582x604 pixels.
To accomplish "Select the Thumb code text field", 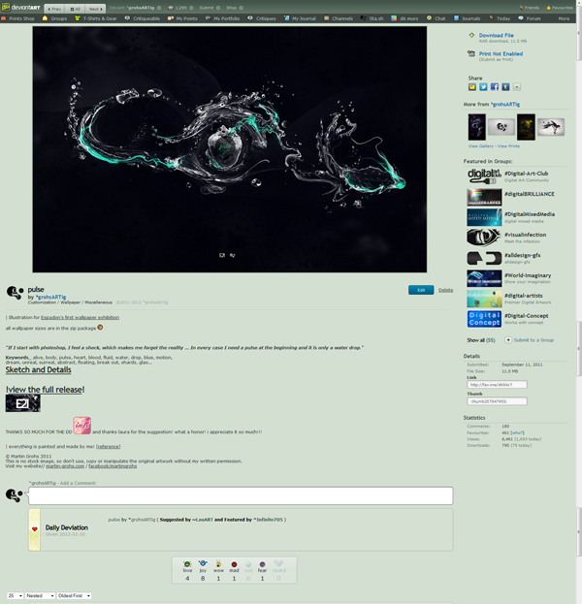I will [497, 401].
